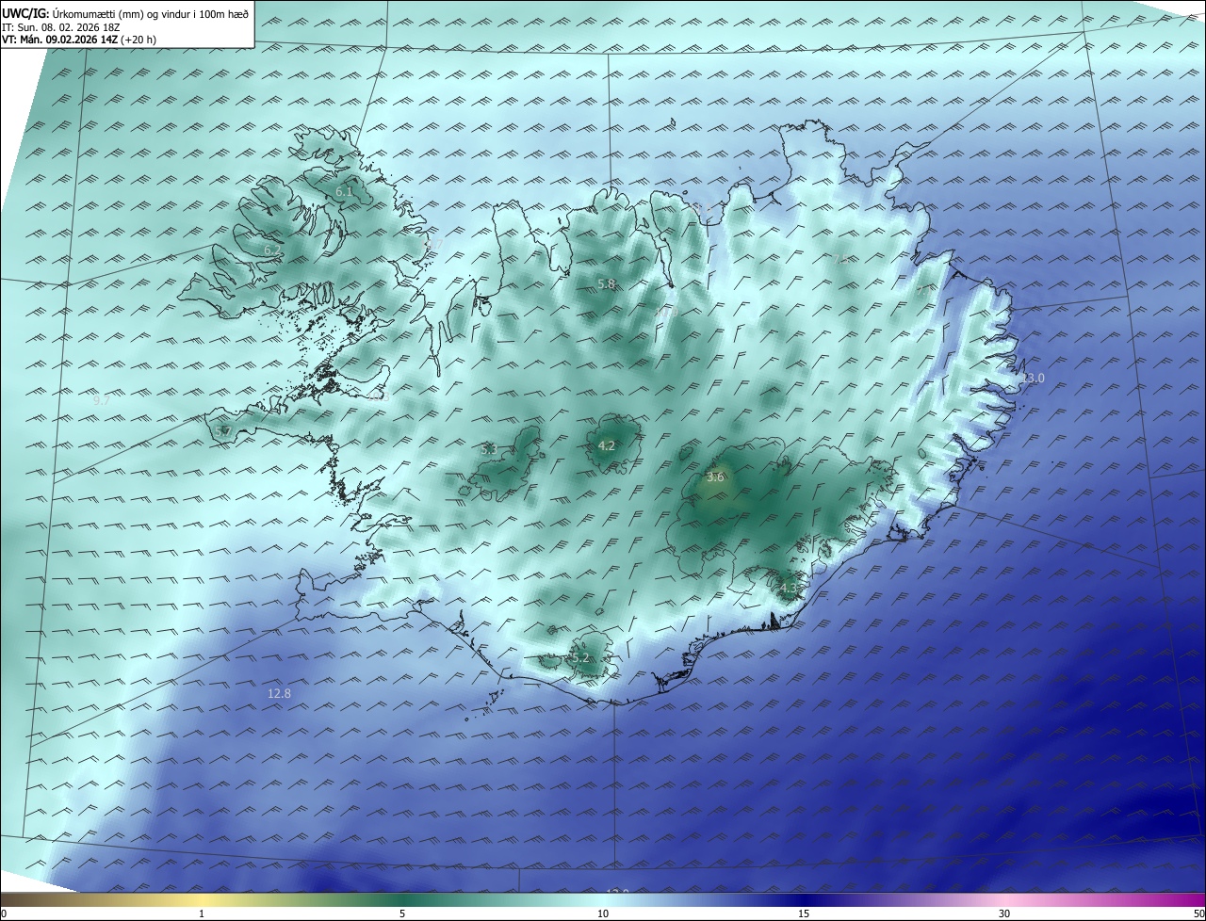Click the 30 label on the color scale
This screenshot has width=1206, height=921.
coord(1004,913)
